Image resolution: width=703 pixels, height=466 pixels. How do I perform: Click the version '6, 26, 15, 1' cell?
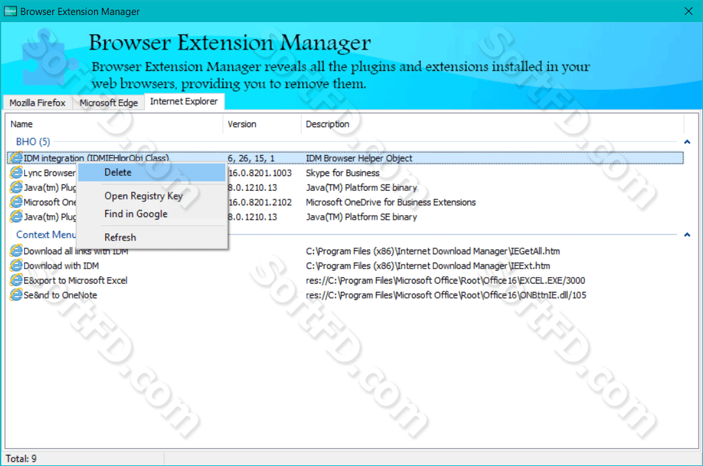point(251,158)
